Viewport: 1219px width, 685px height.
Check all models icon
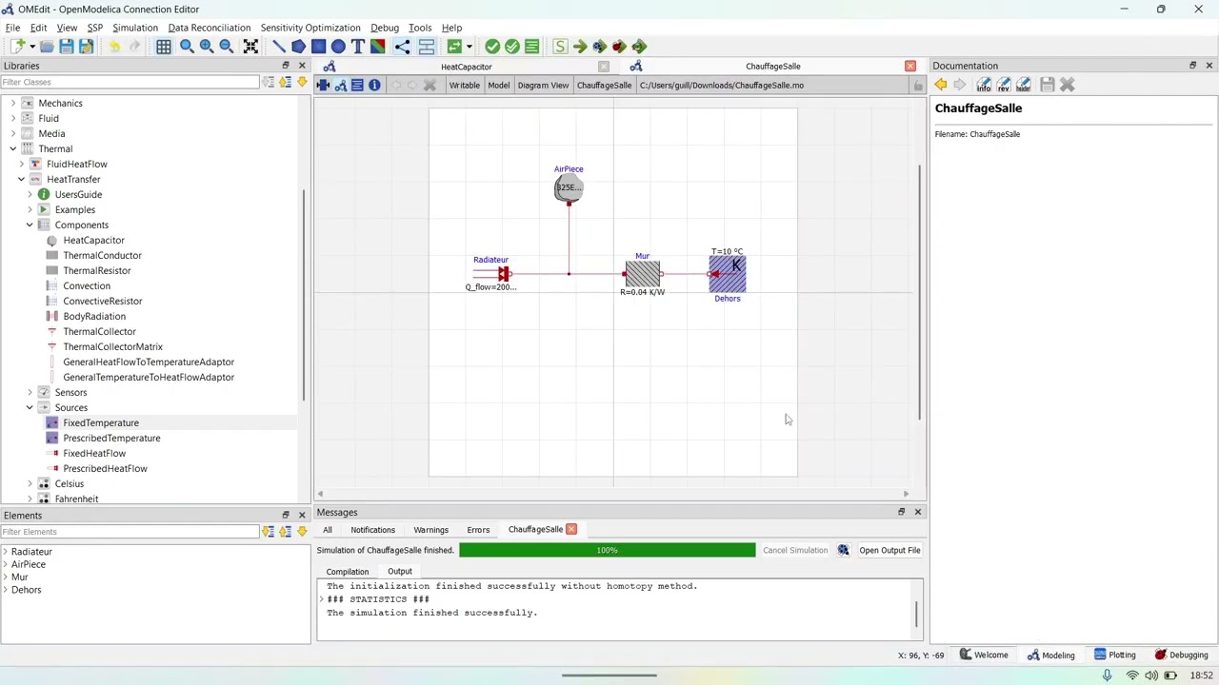tap(512, 46)
